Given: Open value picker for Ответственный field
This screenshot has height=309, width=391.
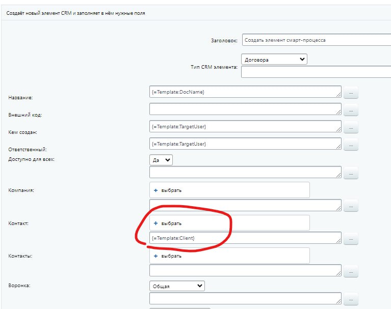Looking at the screenshot, I should tap(351, 146).
